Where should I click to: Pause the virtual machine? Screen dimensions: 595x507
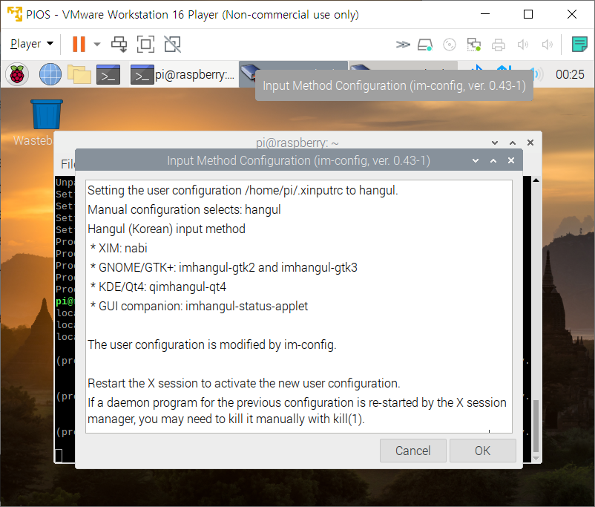(79, 44)
